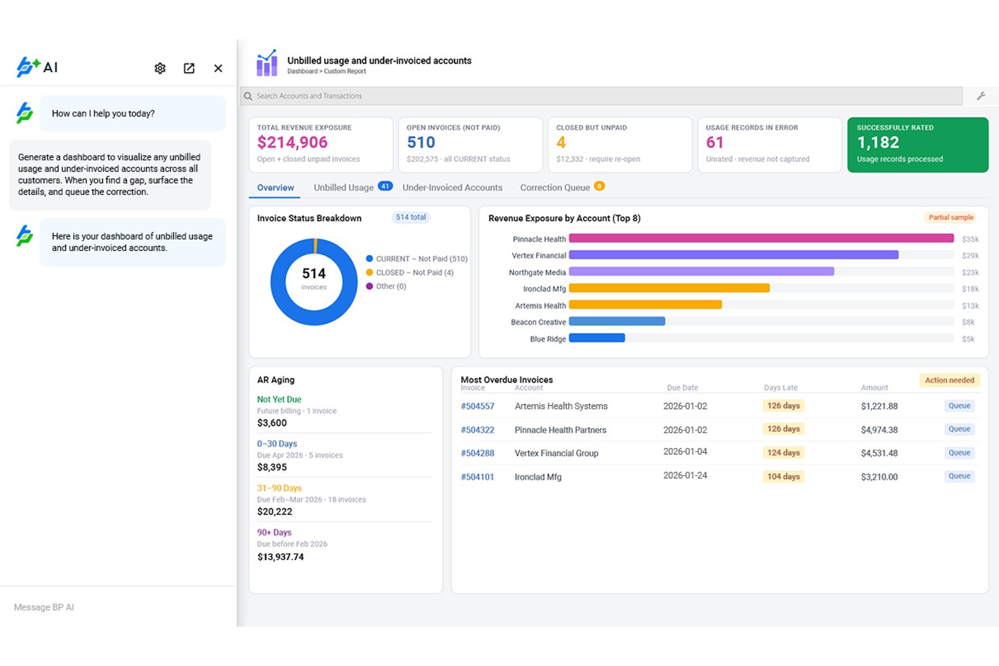Open the Correction Queue tab
The image size is (999, 666).
click(555, 188)
